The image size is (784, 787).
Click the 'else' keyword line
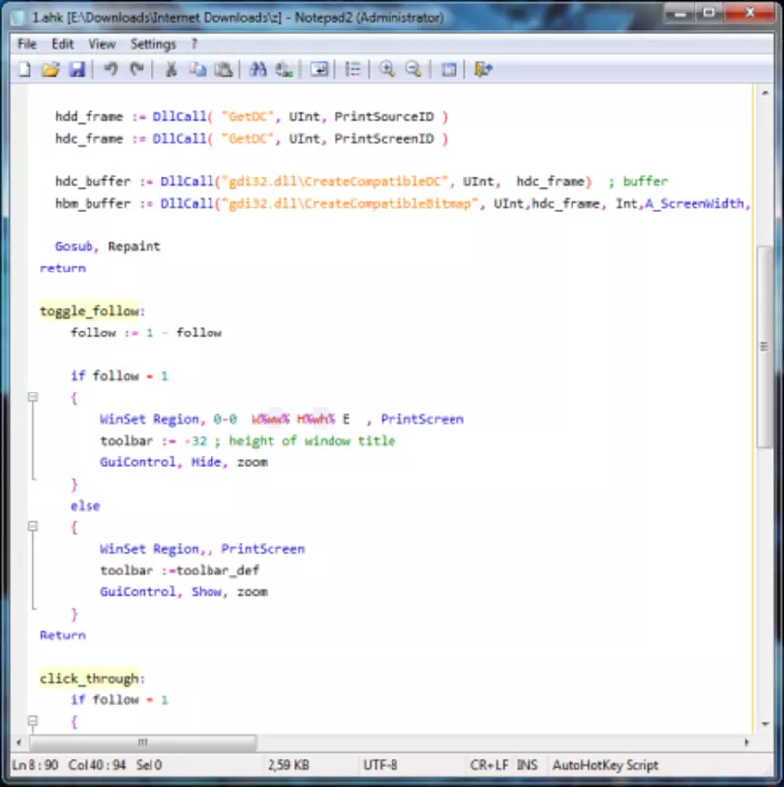86,506
